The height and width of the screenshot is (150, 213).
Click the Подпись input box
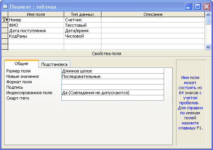[x=113, y=87]
